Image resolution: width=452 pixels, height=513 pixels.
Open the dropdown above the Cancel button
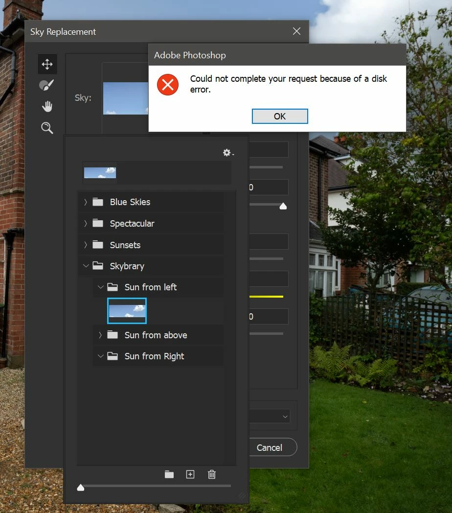coord(270,417)
